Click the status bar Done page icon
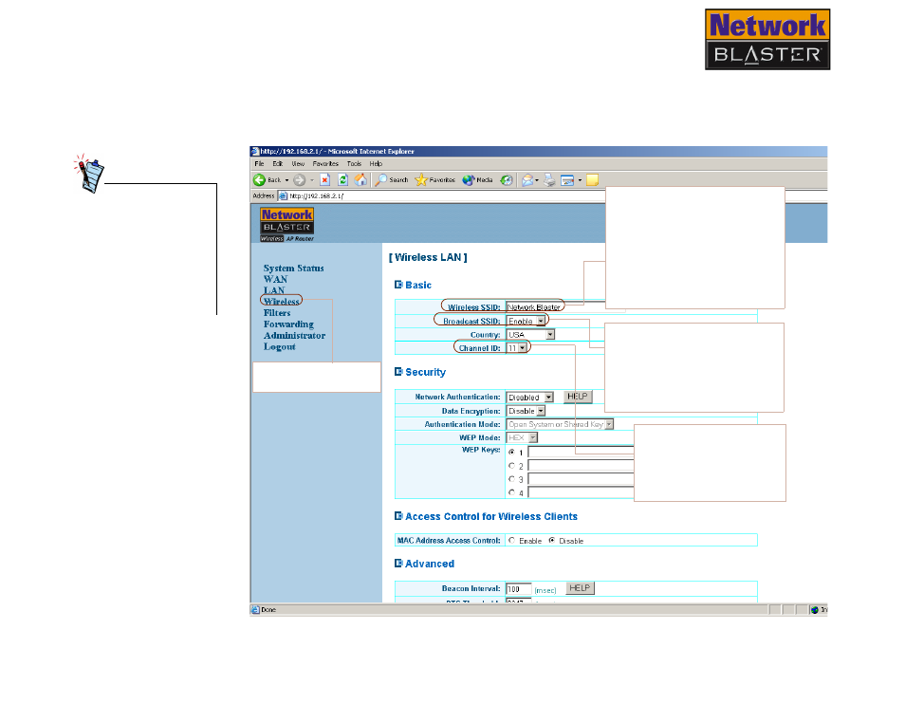 255,609
